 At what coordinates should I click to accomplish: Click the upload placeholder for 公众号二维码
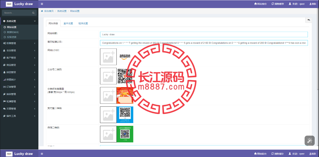(x=108, y=76)
